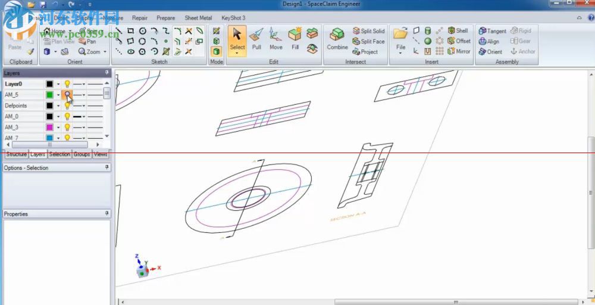Viewport: 595px width, 305px height.
Task: Open AM_5 color dropdown arrow
Action: click(58, 95)
